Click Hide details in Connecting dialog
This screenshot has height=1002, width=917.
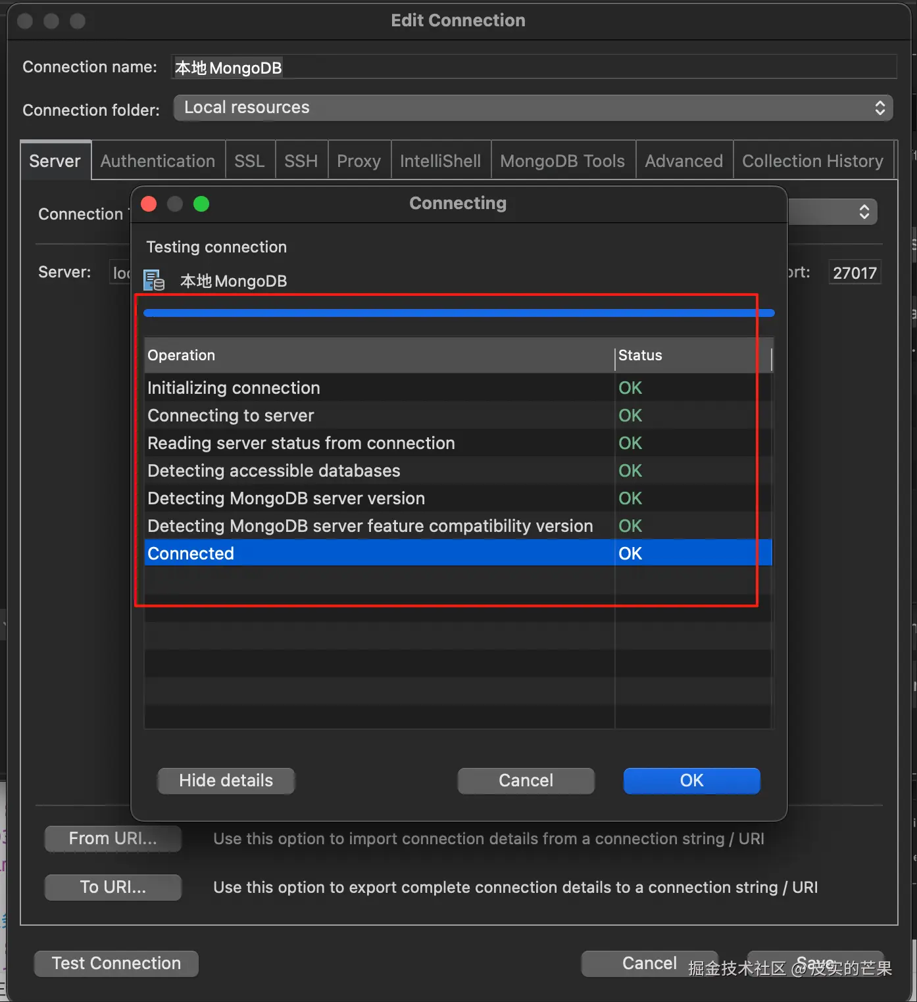point(226,780)
